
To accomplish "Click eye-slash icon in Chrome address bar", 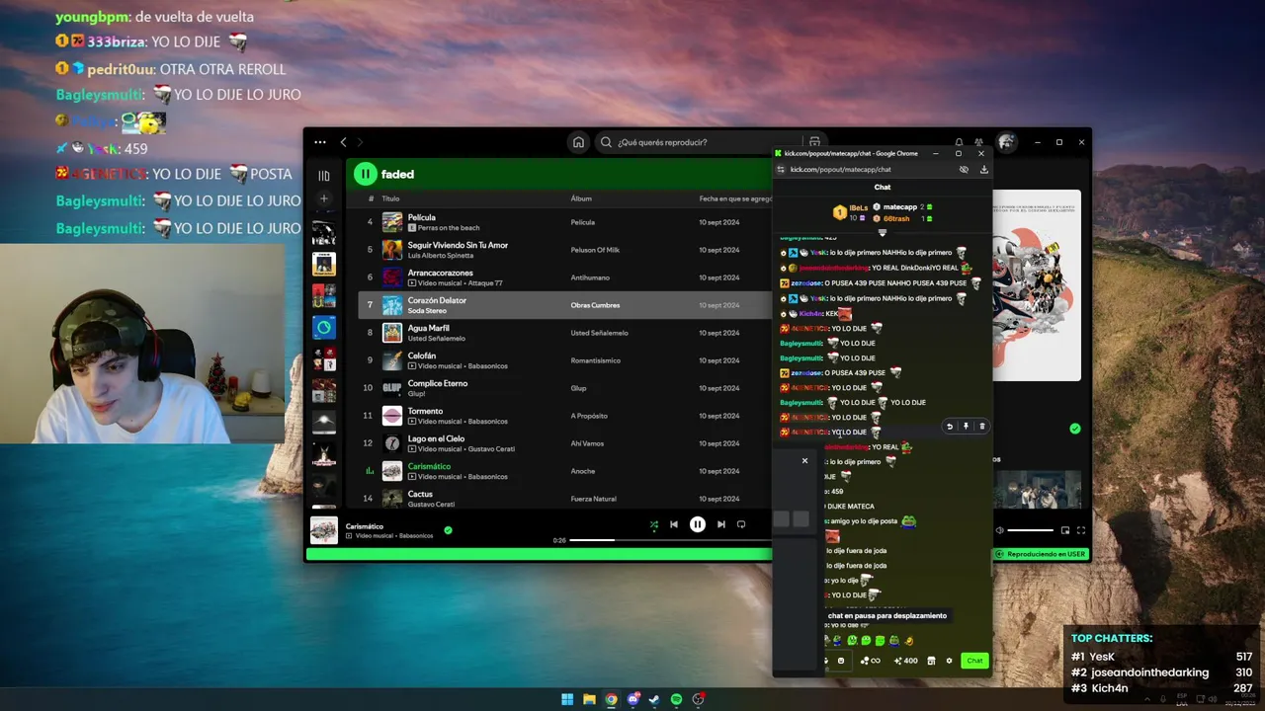I will (964, 169).
